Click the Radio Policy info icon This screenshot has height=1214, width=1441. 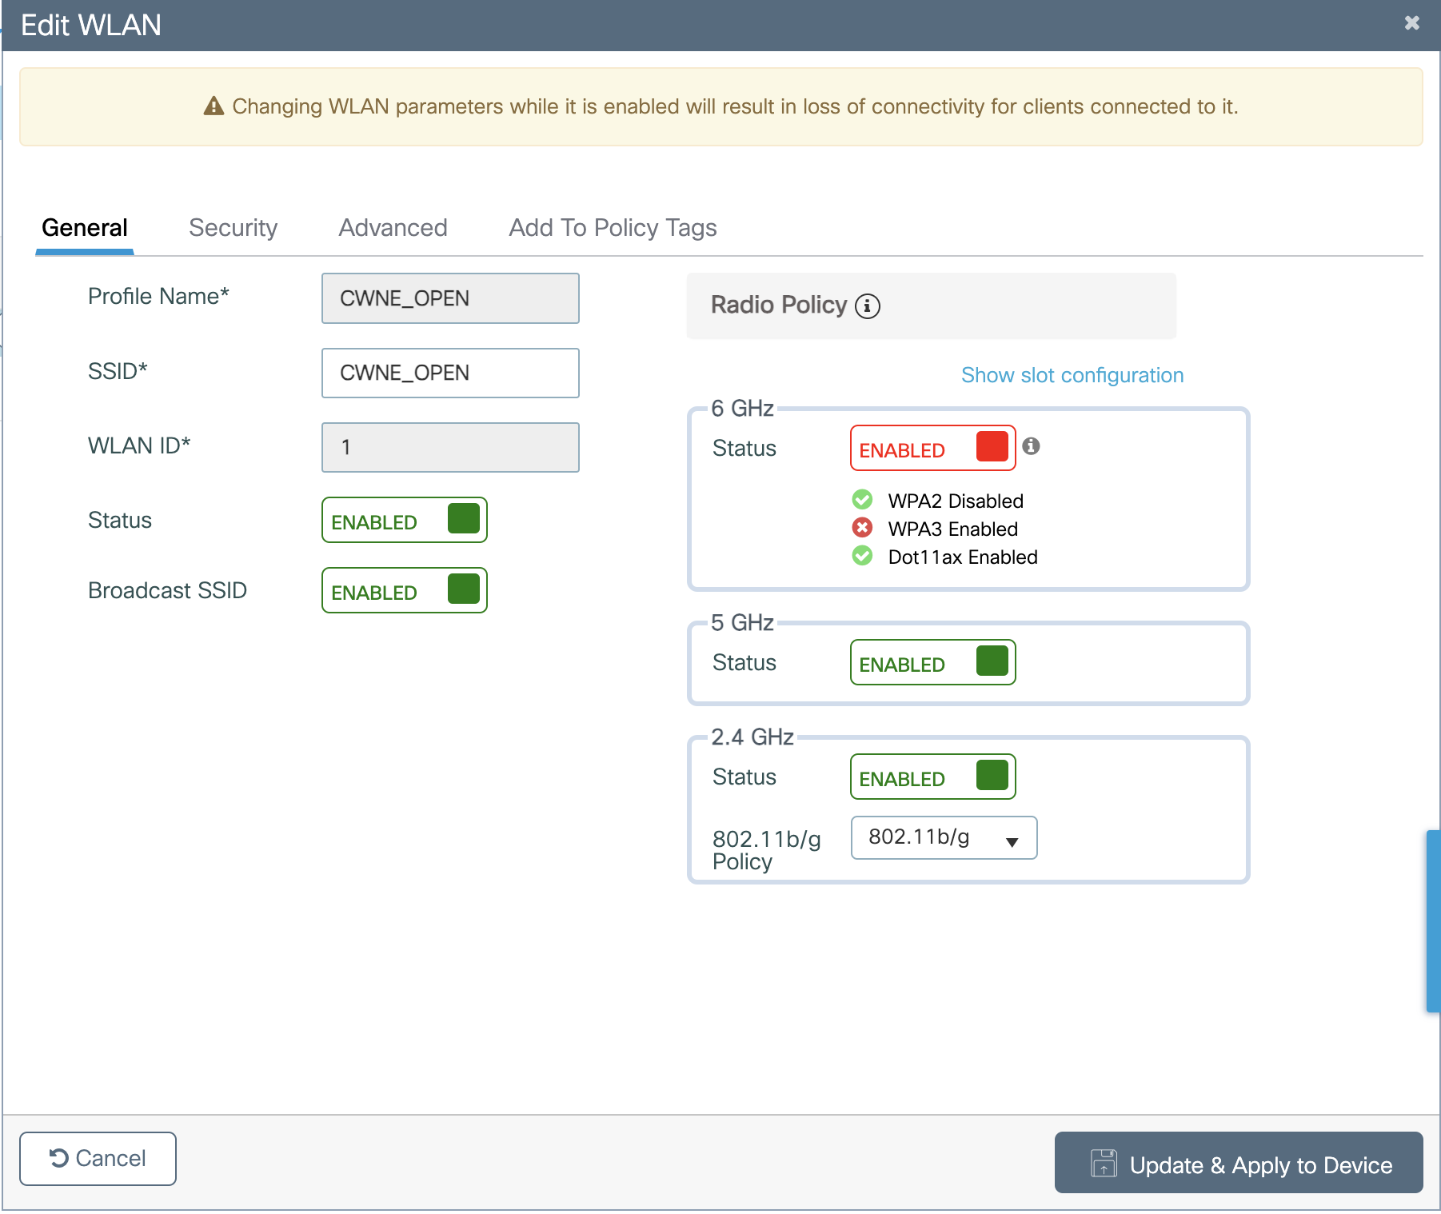click(867, 306)
